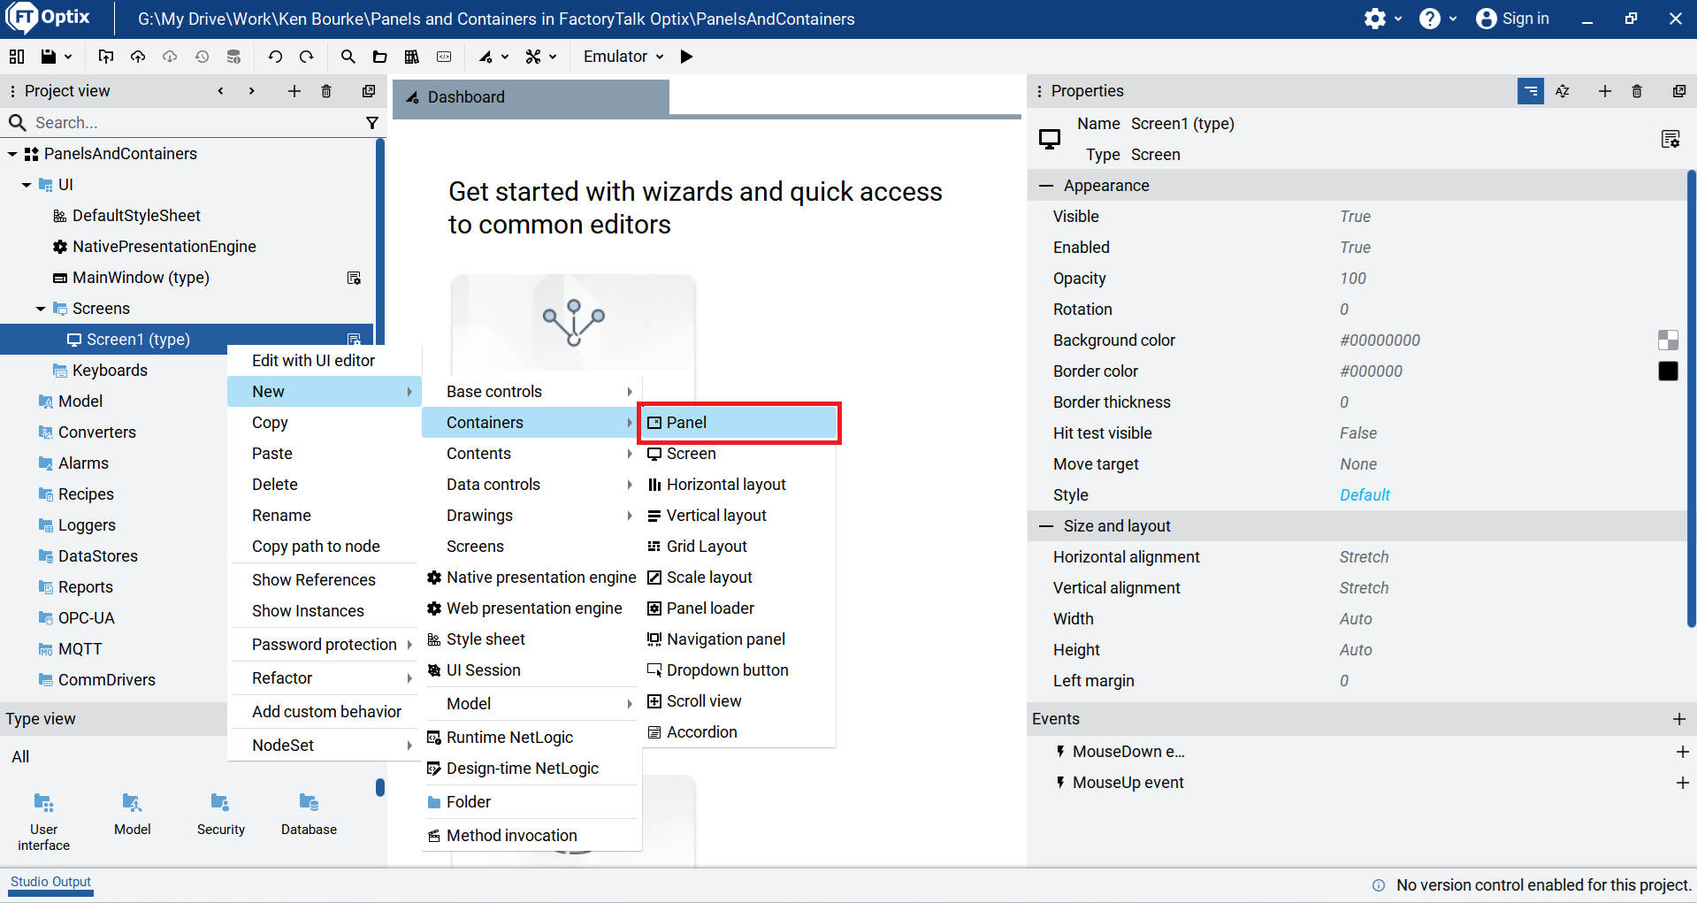Collapse the Screens folder node

tap(41, 309)
